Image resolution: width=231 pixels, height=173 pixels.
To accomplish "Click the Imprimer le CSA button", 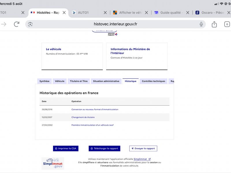I will point(66,148).
